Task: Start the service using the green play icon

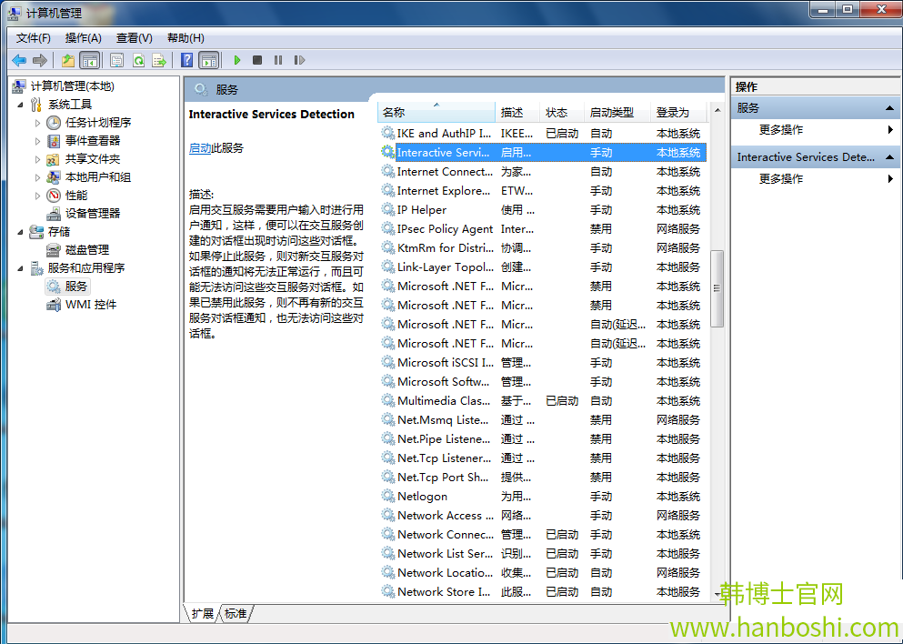Action: coord(236,60)
